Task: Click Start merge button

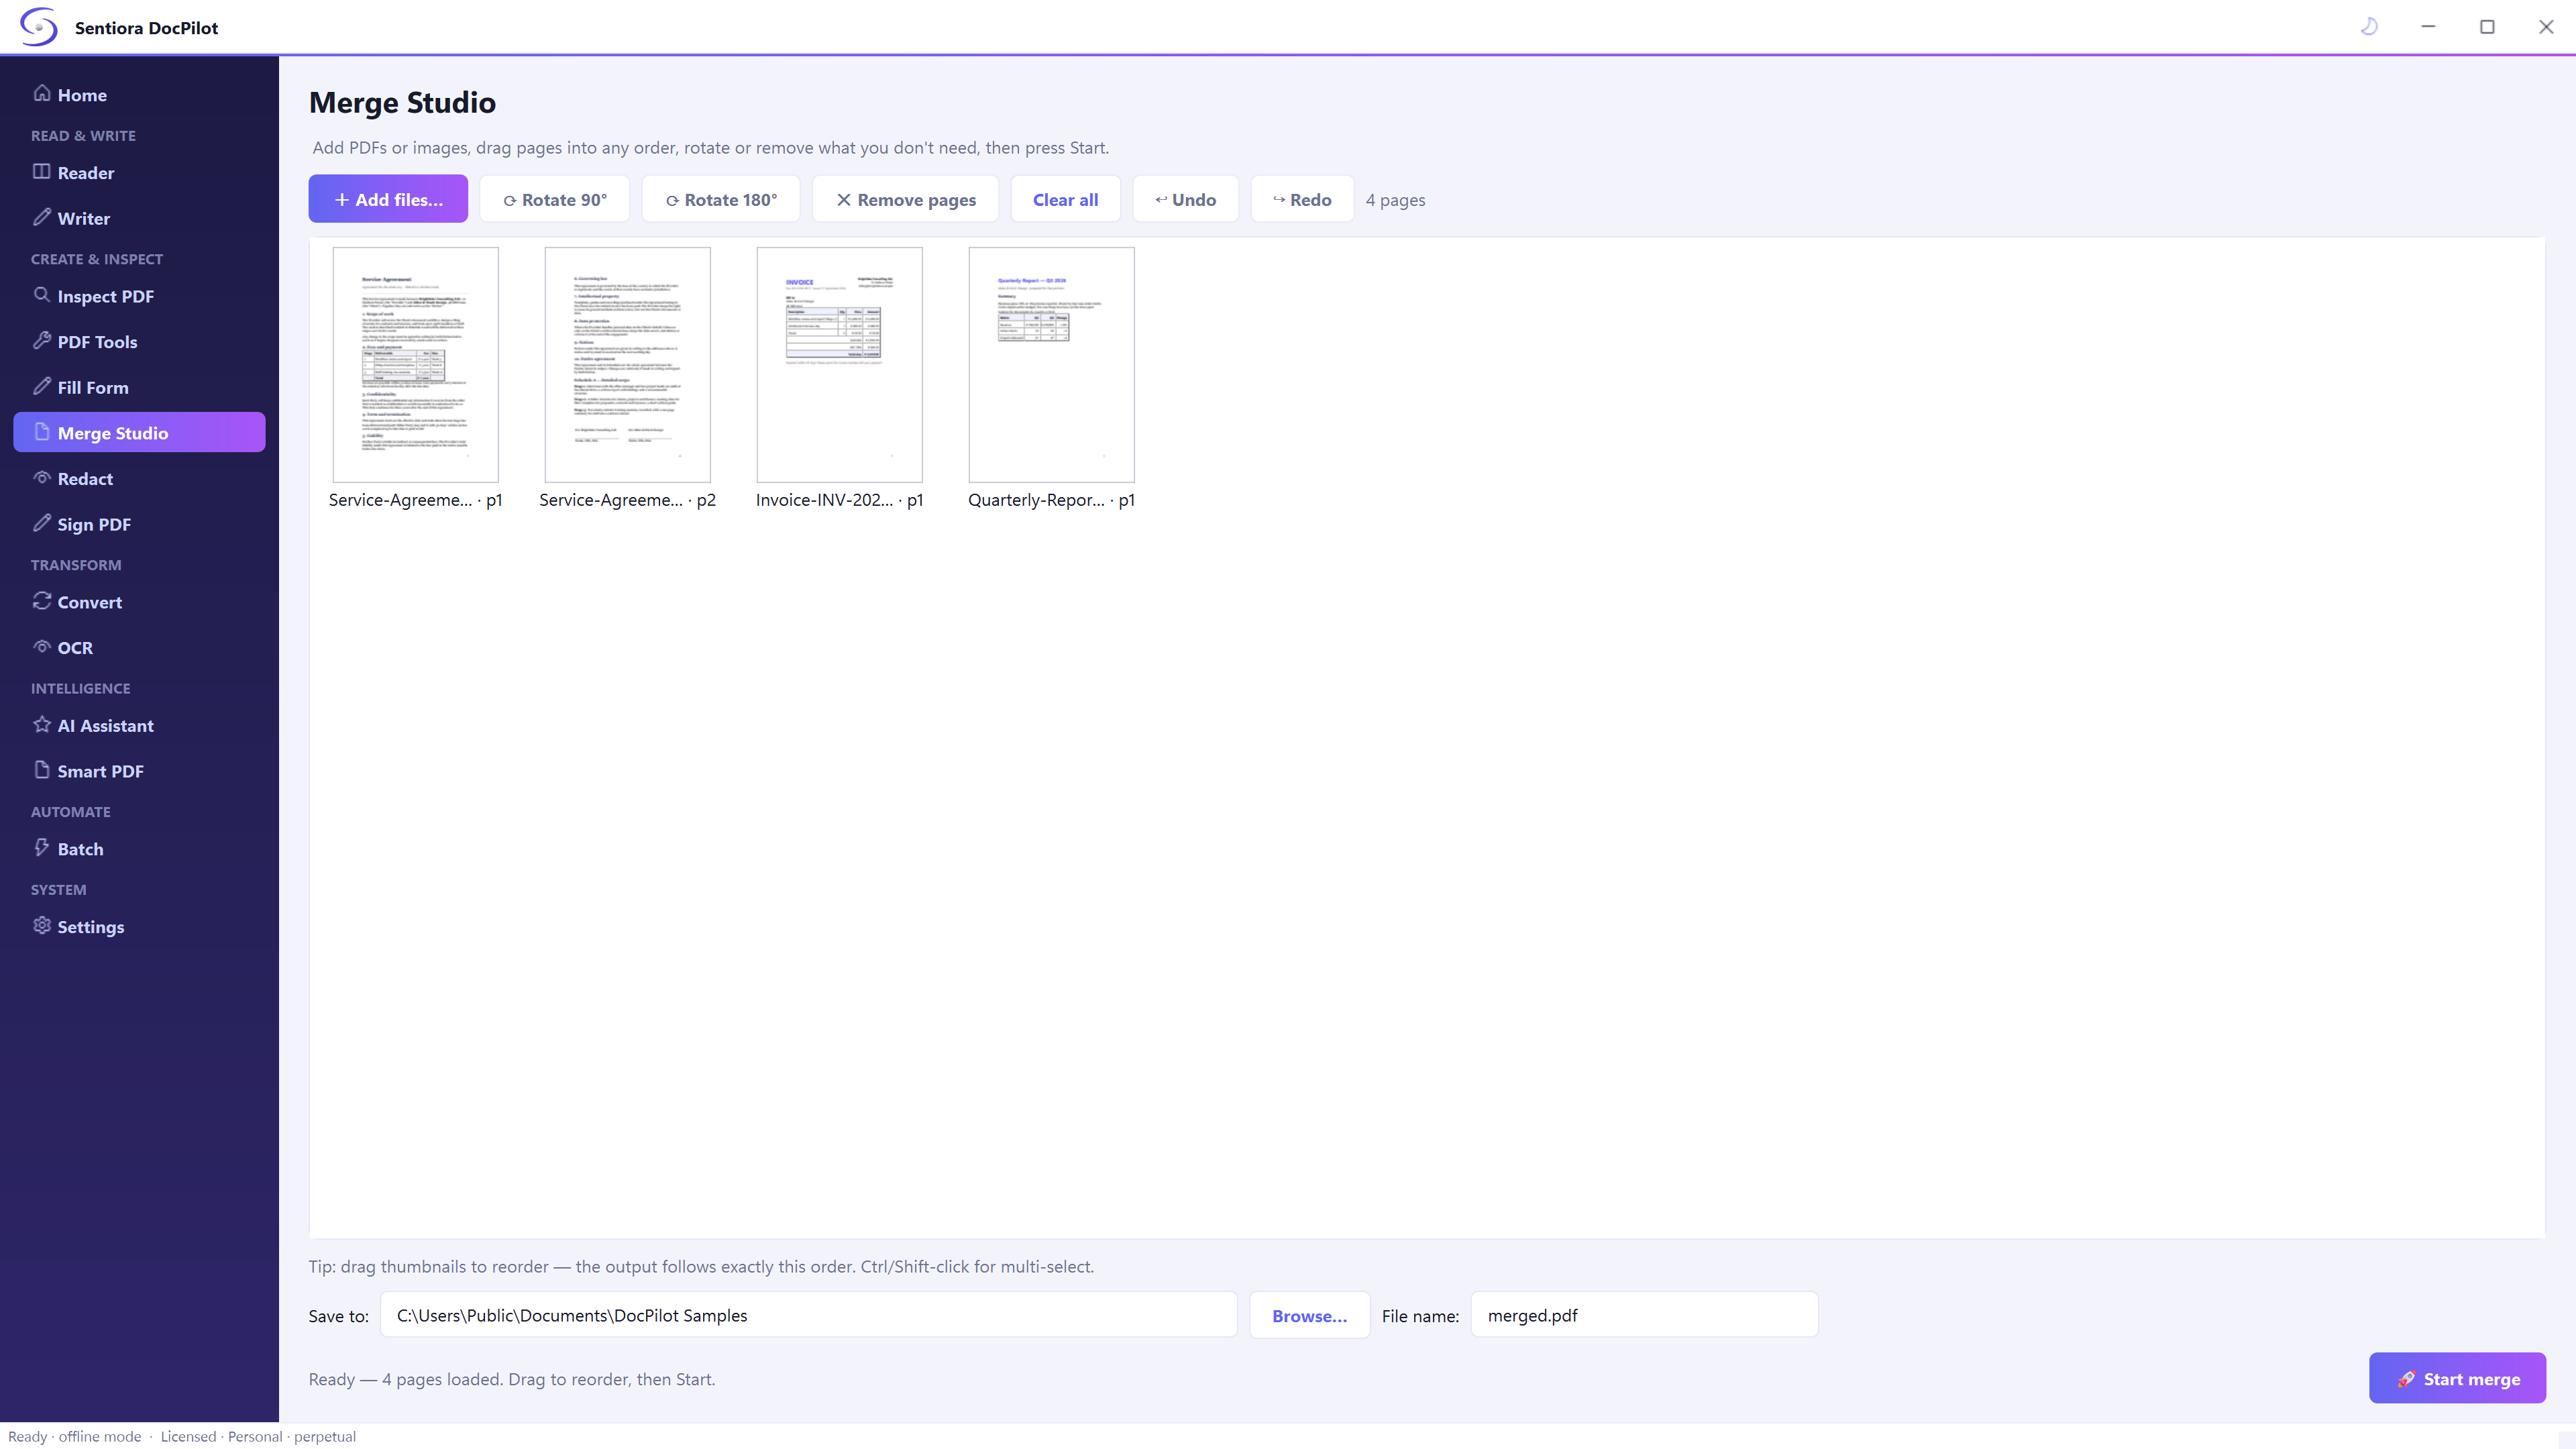Action: pos(2458,1378)
